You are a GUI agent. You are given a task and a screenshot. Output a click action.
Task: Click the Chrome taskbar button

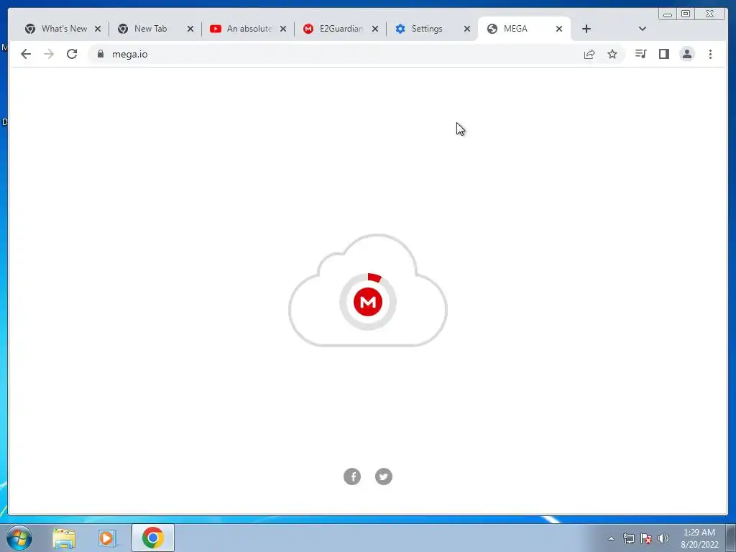[152, 538]
